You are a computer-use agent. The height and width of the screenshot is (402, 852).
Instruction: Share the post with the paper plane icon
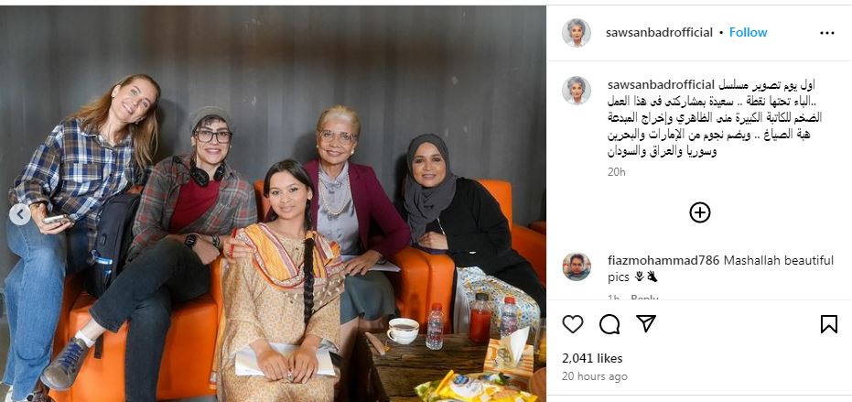pyautogui.click(x=645, y=323)
